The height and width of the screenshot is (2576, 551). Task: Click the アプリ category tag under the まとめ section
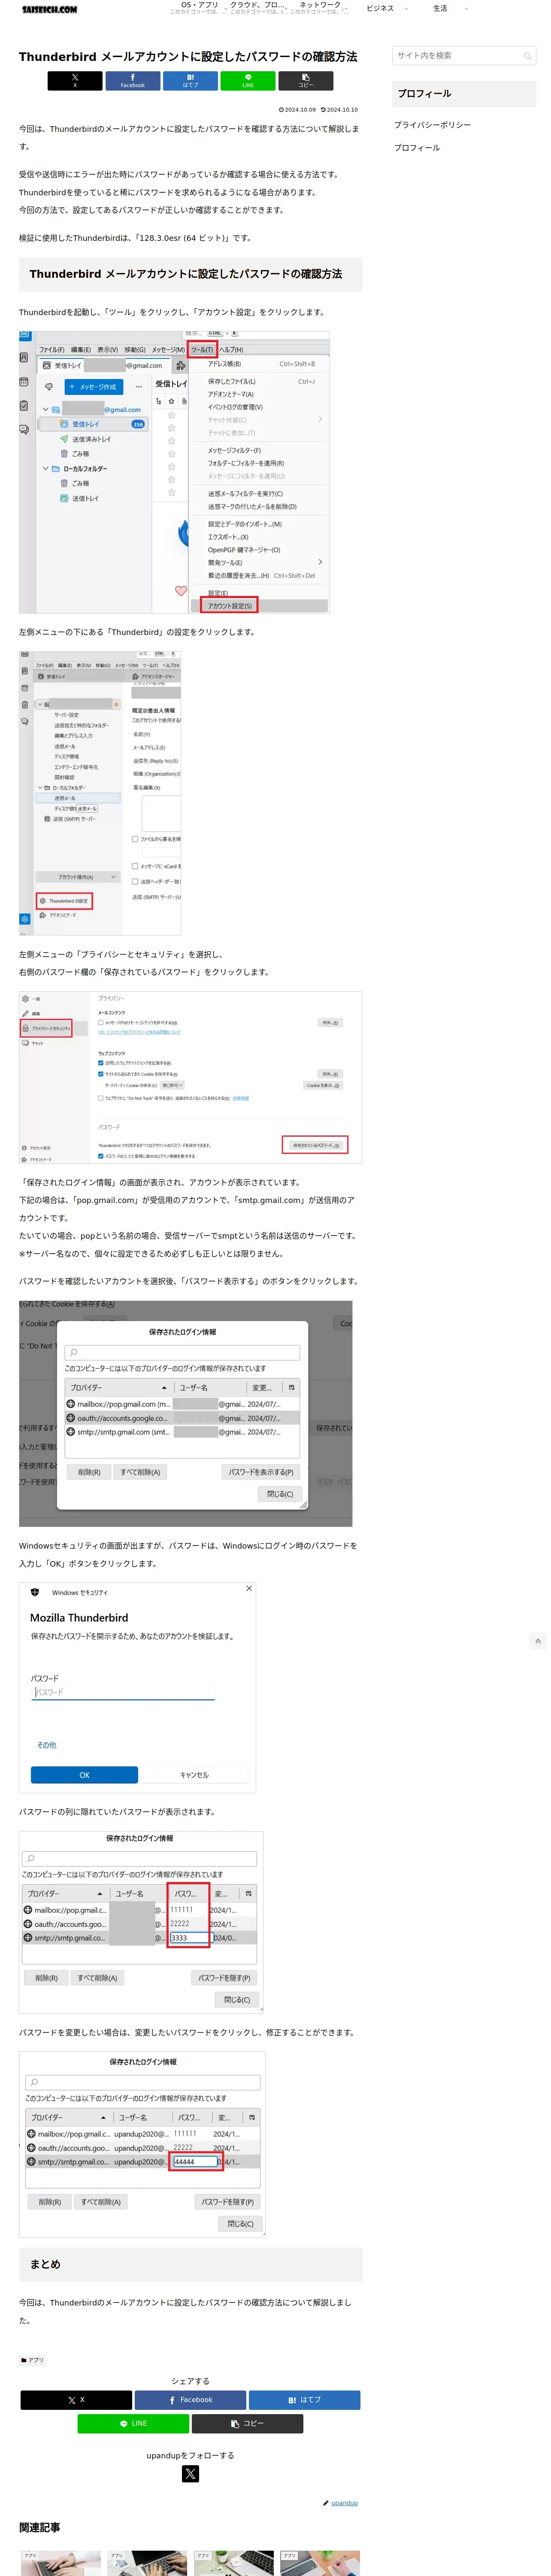pos(33,2360)
